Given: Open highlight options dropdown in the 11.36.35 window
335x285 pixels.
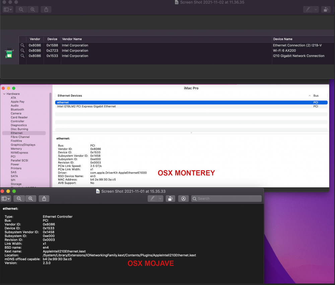Looking at the screenshot, I should coord(316,9).
